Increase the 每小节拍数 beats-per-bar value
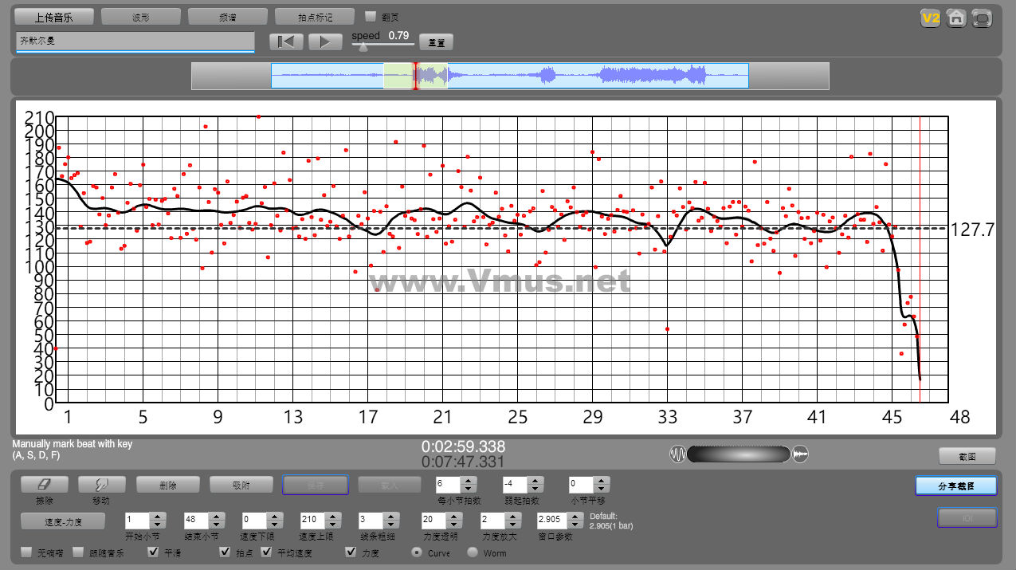Viewport: 1016px width, 570px height. [x=469, y=481]
